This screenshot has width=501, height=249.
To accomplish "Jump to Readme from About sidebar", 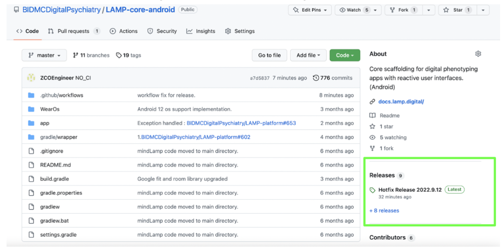I will 385,116.
